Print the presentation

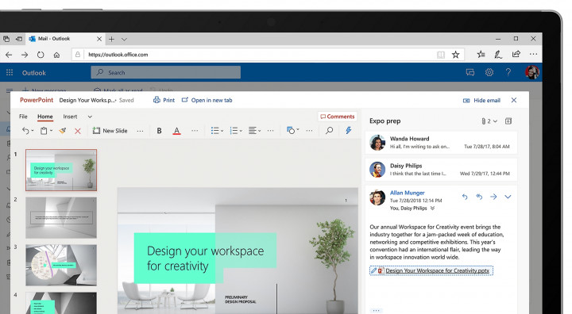(x=164, y=100)
